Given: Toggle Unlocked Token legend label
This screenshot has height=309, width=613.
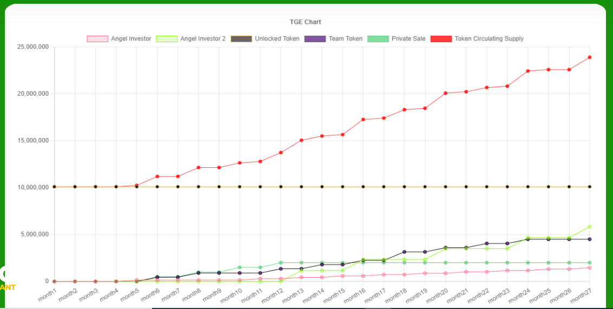Looking at the screenshot, I should [277, 39].
